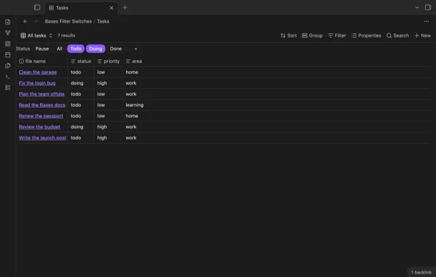Click the priority column header
The image size is (436, 277).
108,61
